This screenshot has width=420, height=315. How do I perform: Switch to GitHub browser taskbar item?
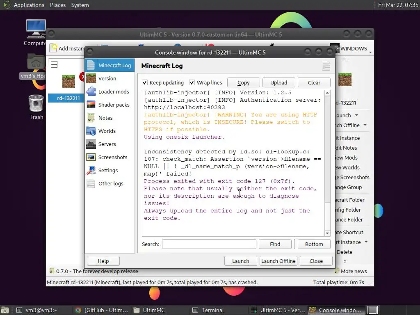click(x=102, y=310)
